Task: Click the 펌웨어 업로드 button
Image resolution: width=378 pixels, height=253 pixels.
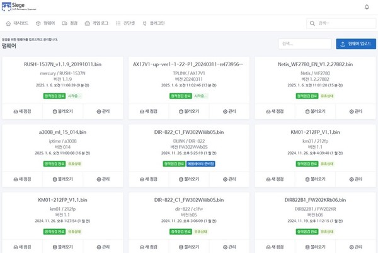Action: [x=356, y=44]
